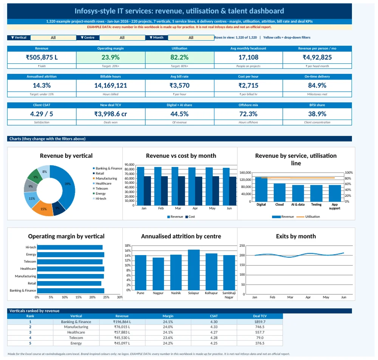This screenshot has height=360, width=378.
Task: Click the Jun cost bar
Action: click(232, 191)
